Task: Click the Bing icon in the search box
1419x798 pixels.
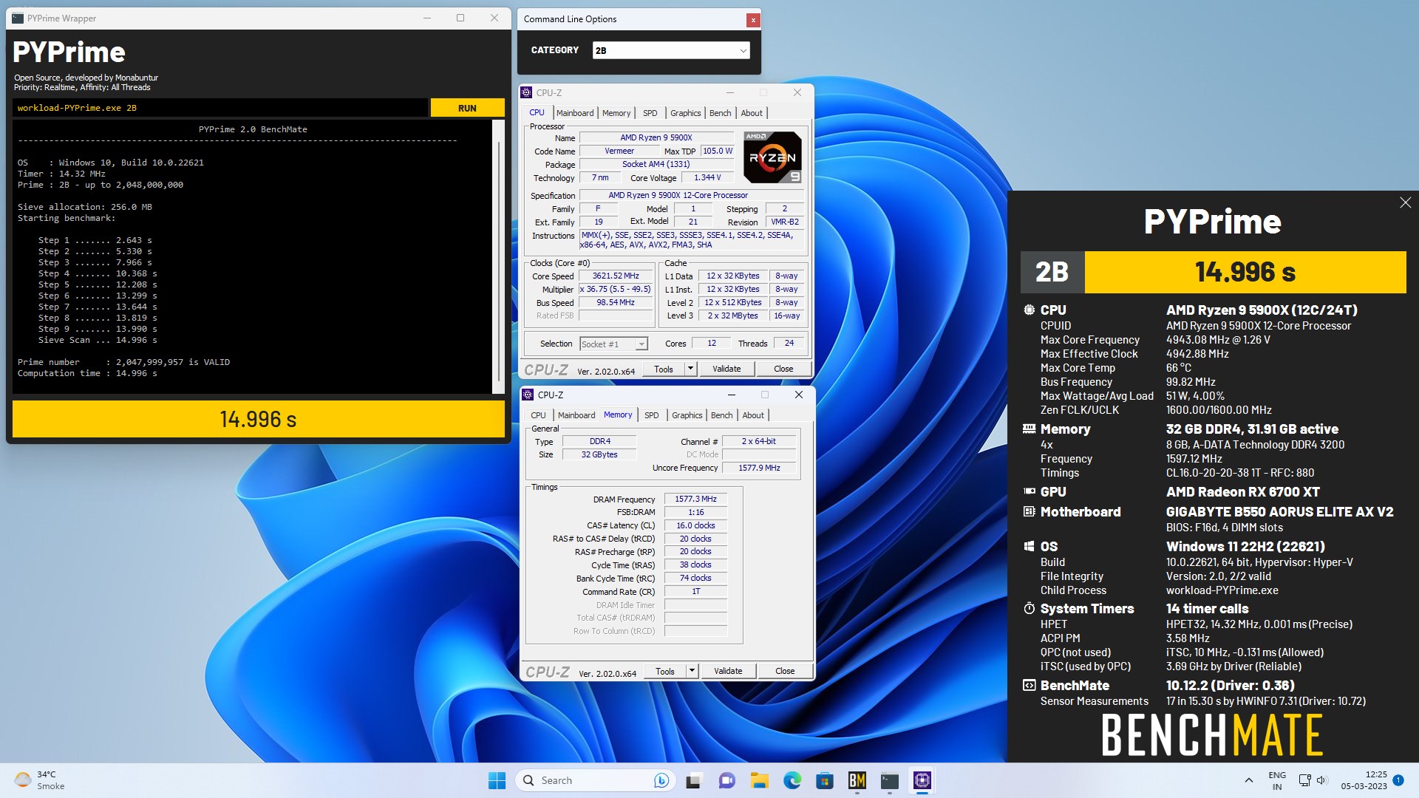Action: (x=661, y=780)
